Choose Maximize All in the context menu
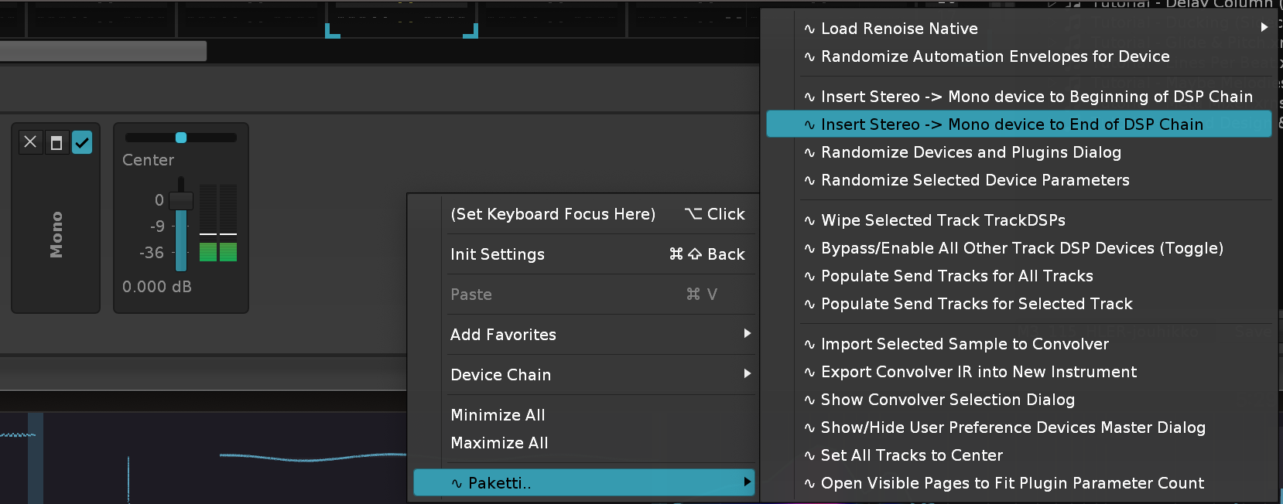Image resolution: width=1283 pixels, height=504 pixels. 499,443
